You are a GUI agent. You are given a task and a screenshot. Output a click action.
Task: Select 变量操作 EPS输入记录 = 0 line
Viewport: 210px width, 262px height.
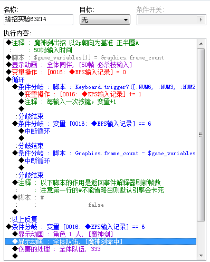100,72
